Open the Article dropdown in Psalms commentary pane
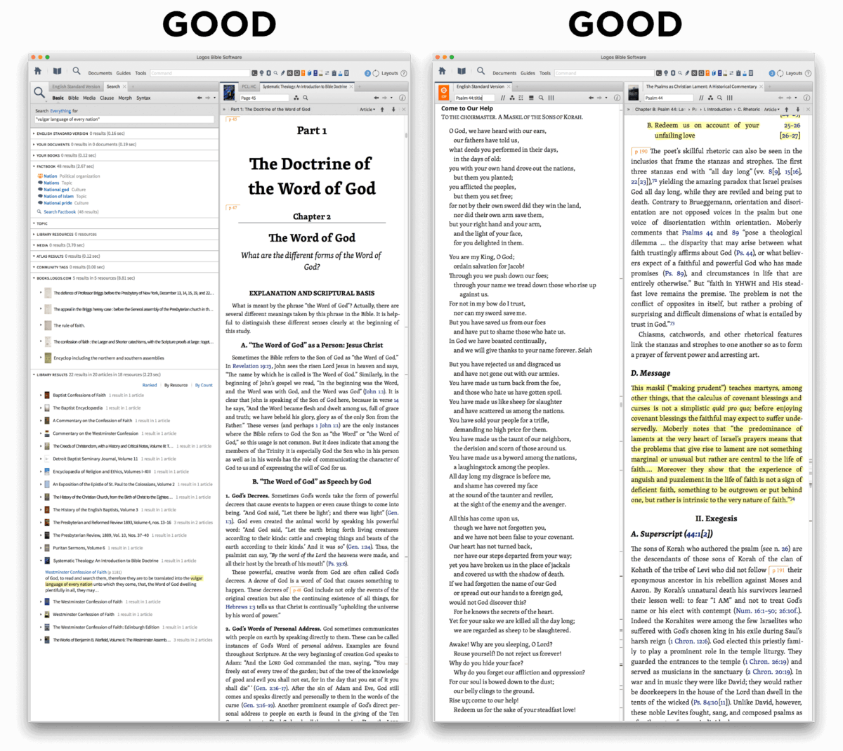The width and height of the screenshot is (843, 751). click(x=771, y=110)
